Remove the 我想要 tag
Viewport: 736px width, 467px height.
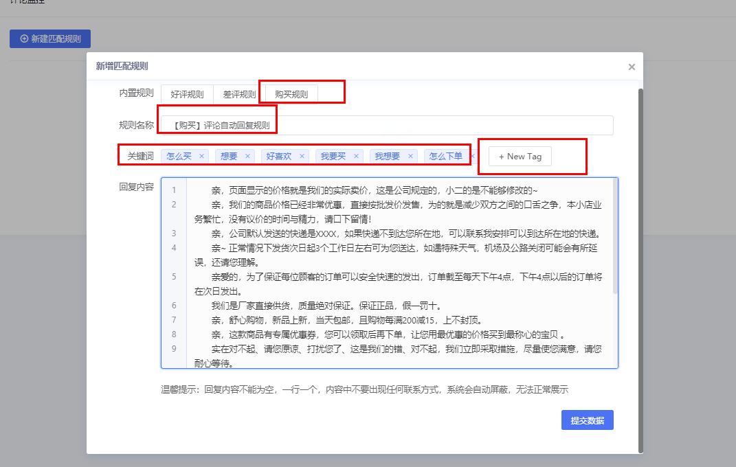[409, 156]
